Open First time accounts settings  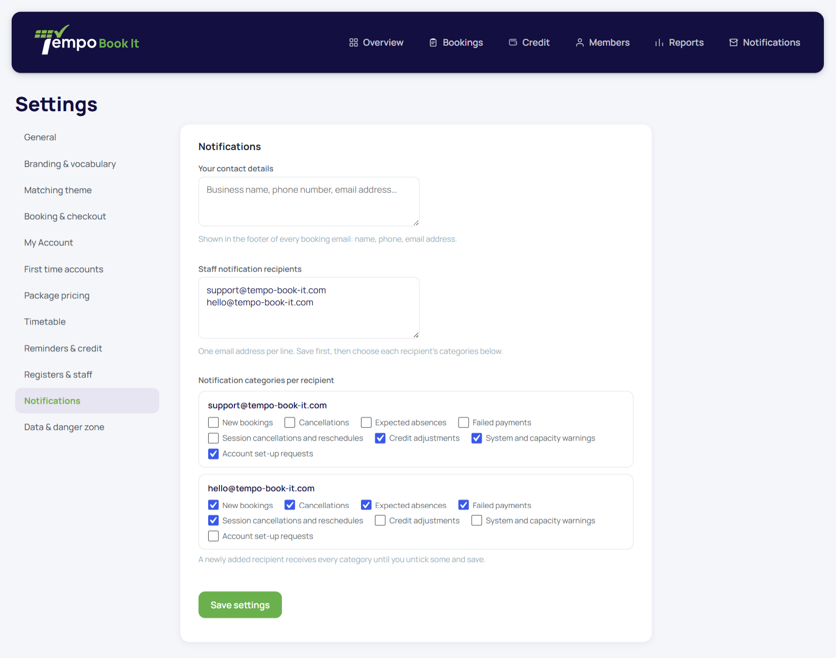click(x=87, y=269)
